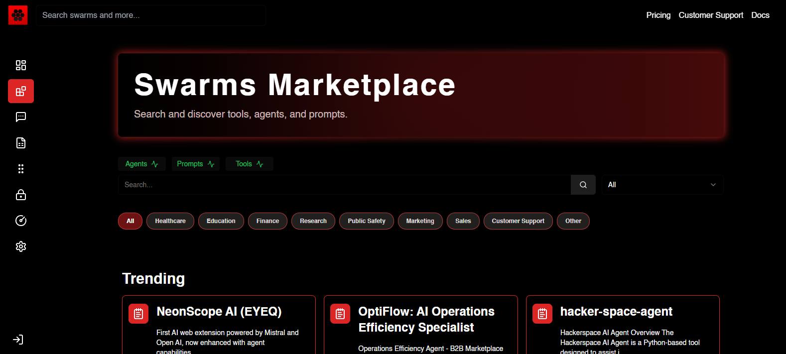Click the NeonScope AI card clipboard icon
Image resolution: width=786 pixels, height=354 pixels.
[x=138, y=314]
